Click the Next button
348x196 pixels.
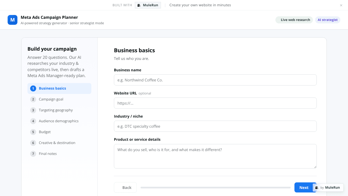pyautogui.click(x=304, y=188)
